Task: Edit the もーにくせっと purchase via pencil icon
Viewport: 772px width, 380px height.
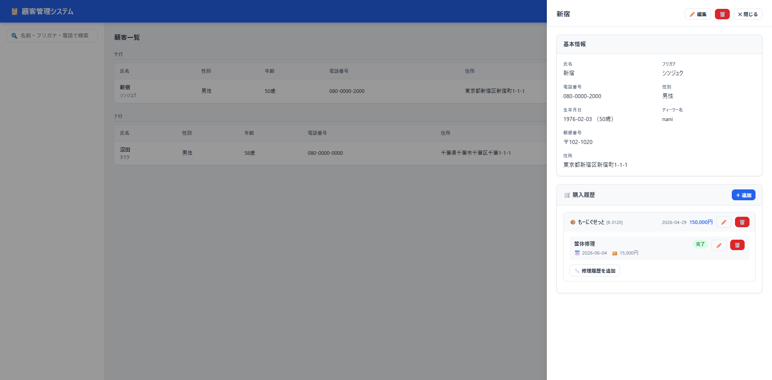Action: 724,222
